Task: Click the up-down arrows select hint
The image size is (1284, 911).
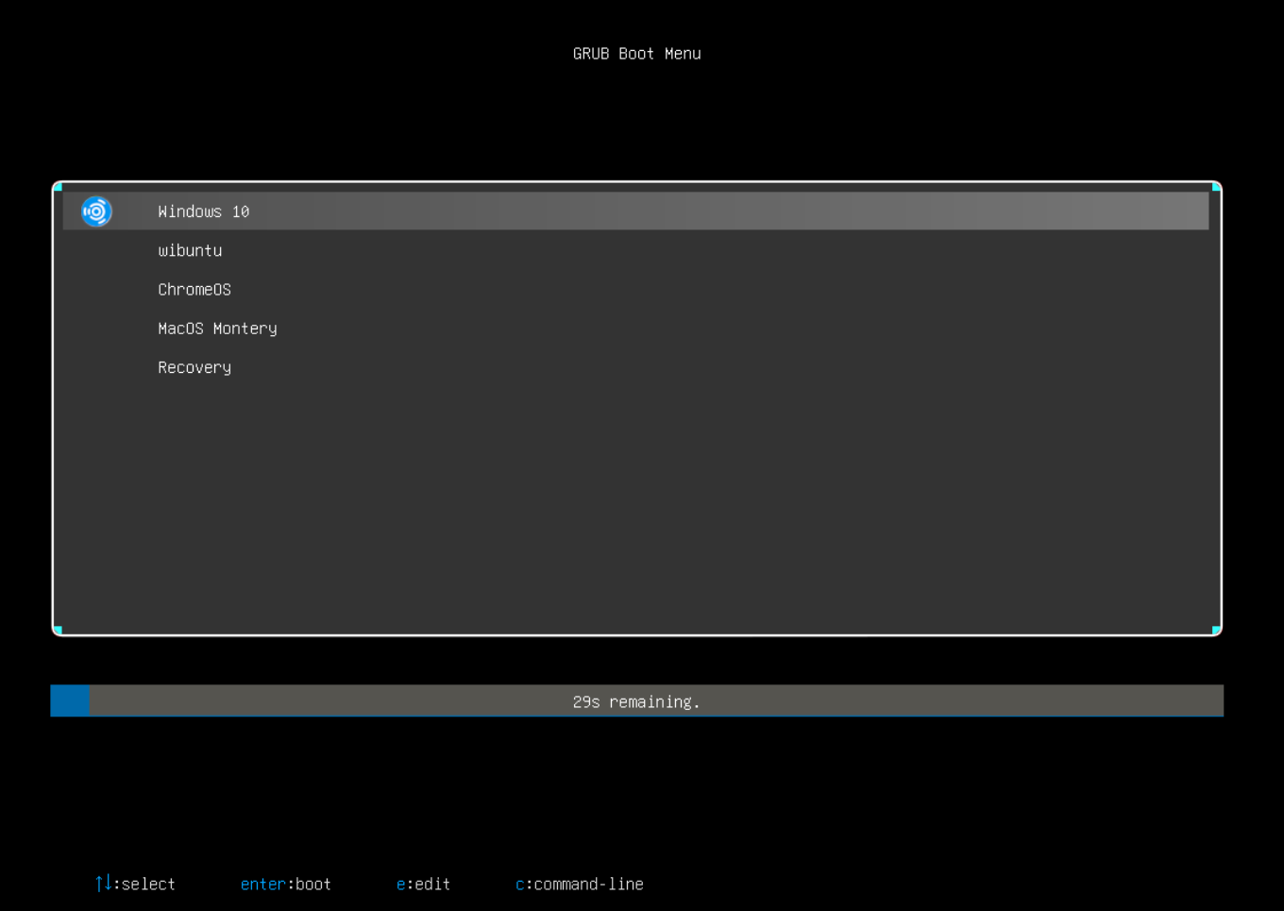Action: [x=134, y=884]
